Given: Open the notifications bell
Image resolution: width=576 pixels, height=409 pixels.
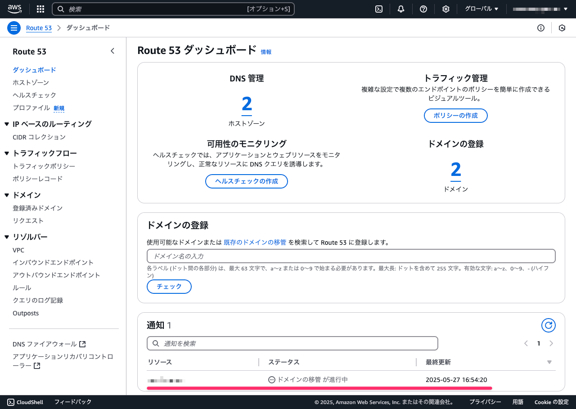Looking at the screenshot, I should [x=401, y=9].
